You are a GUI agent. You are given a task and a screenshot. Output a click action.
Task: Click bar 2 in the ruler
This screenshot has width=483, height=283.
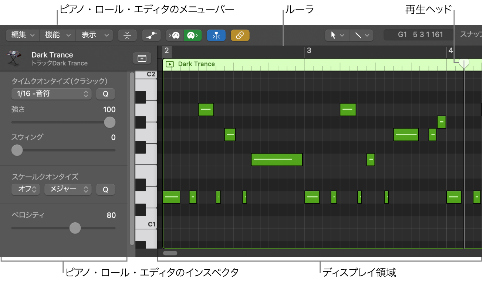coord(167,51)
